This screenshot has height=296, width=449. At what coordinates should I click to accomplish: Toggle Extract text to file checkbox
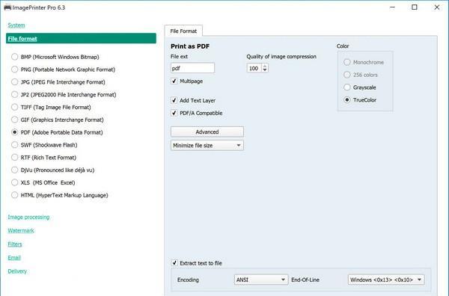tap(174, 263)
